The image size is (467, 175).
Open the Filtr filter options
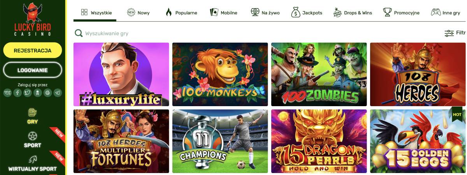(455, 33)
